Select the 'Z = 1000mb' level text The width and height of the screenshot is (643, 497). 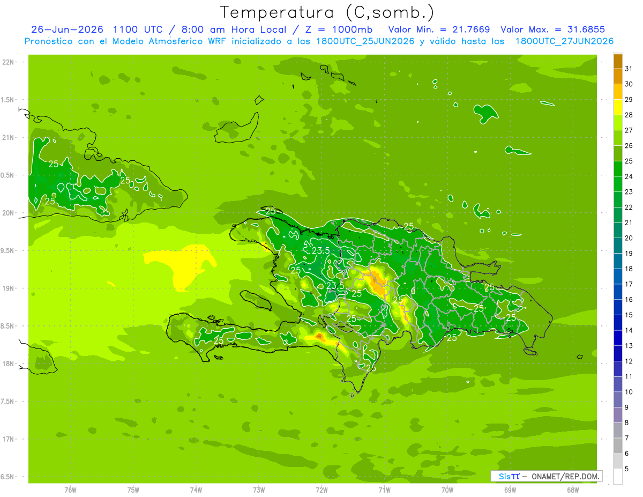point(335,29)
